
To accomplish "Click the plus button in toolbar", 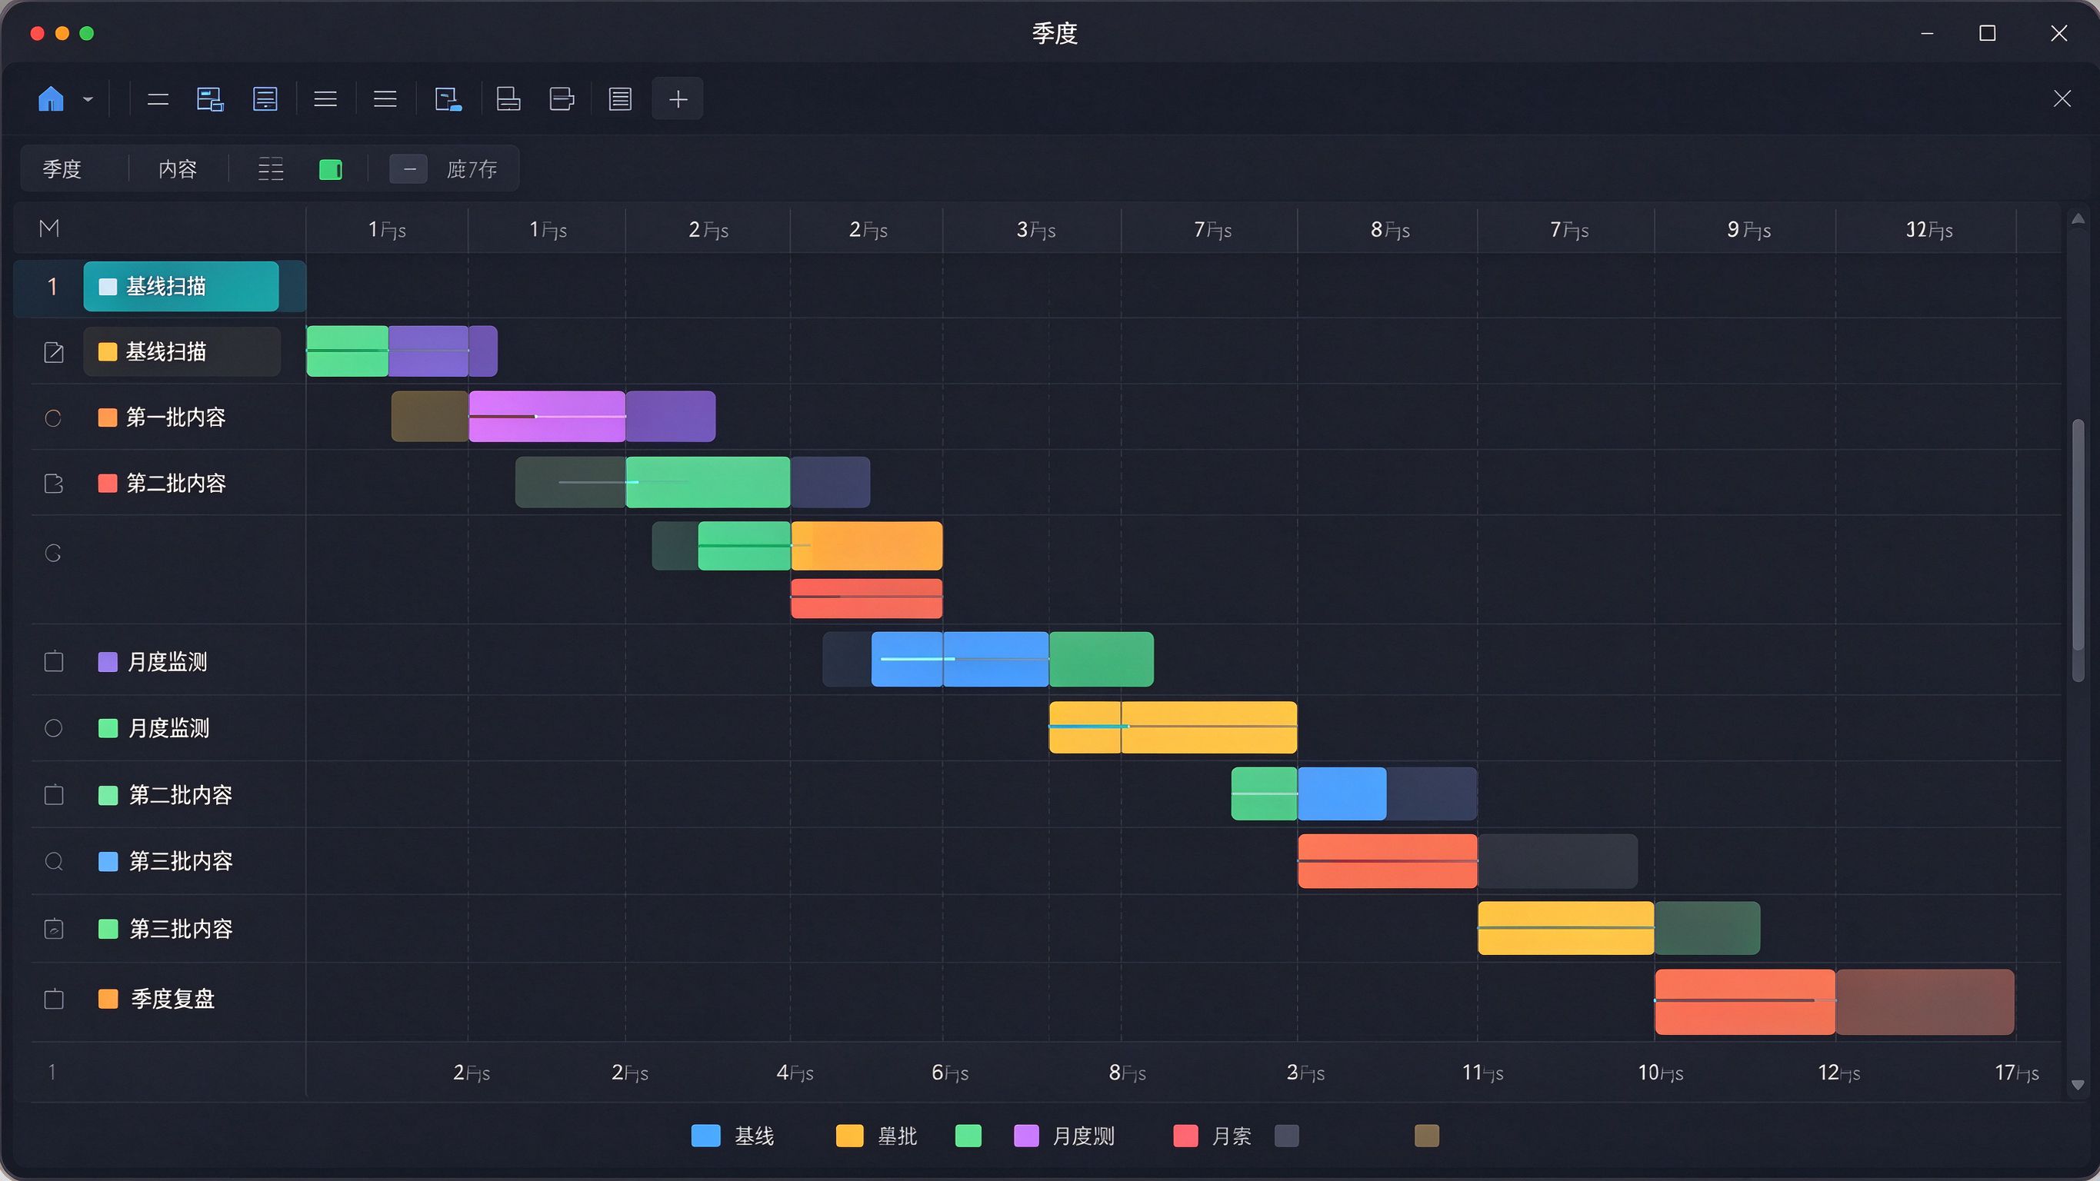I will click(678, 99).
